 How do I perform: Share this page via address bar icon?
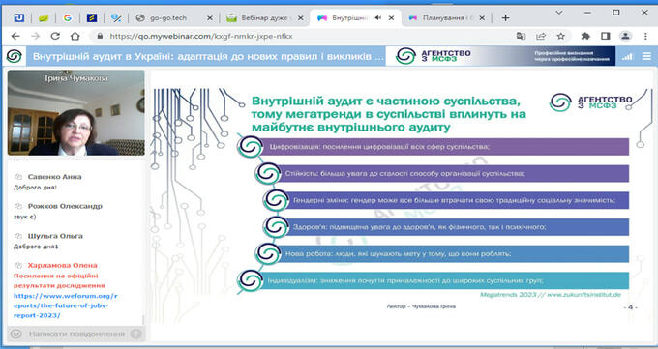coord(541,36)
